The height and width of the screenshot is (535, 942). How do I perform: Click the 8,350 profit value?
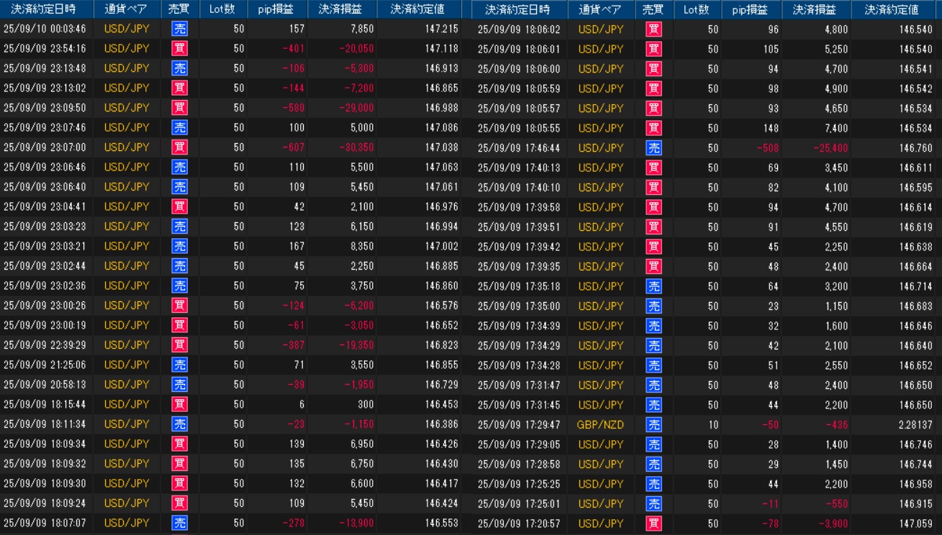(x=361, y=246)
